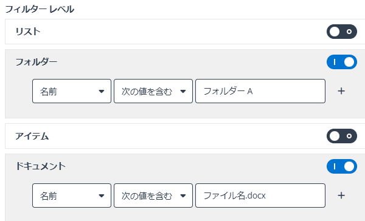Viewport: 365px width, 221px height.
Task: Disable the フォルダー filter toggle
Action: click(x=342, y=62)
